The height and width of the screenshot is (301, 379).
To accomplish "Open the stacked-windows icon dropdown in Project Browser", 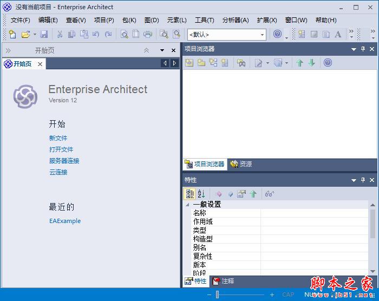I will 286,63.
